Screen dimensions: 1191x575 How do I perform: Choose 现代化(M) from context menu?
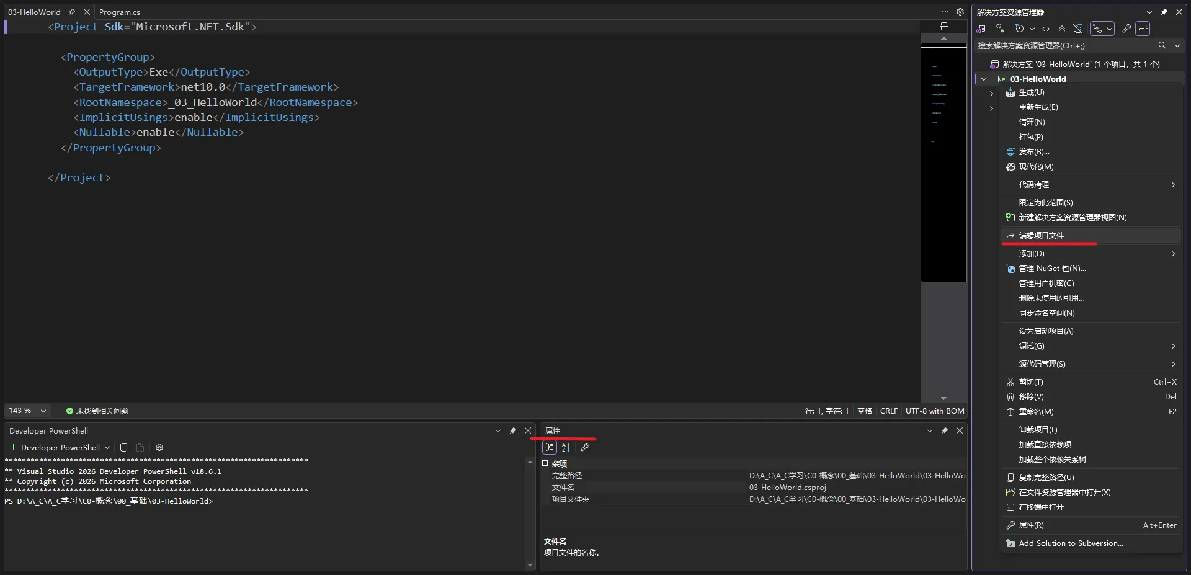pos(1091,167)
